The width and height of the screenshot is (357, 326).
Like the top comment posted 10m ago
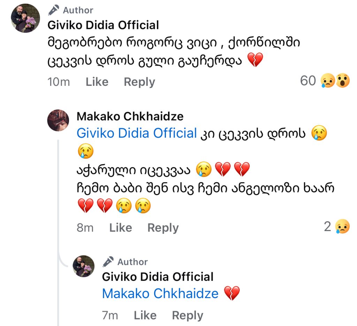[97, 82]
